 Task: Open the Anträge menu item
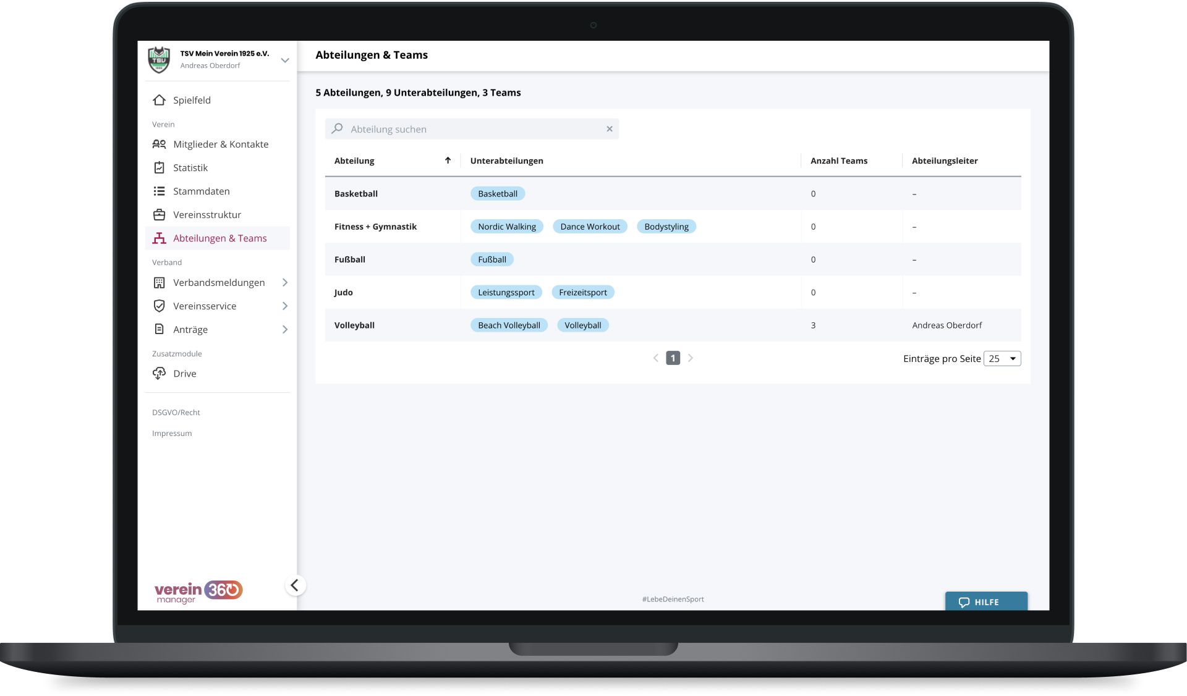(190, 329)
